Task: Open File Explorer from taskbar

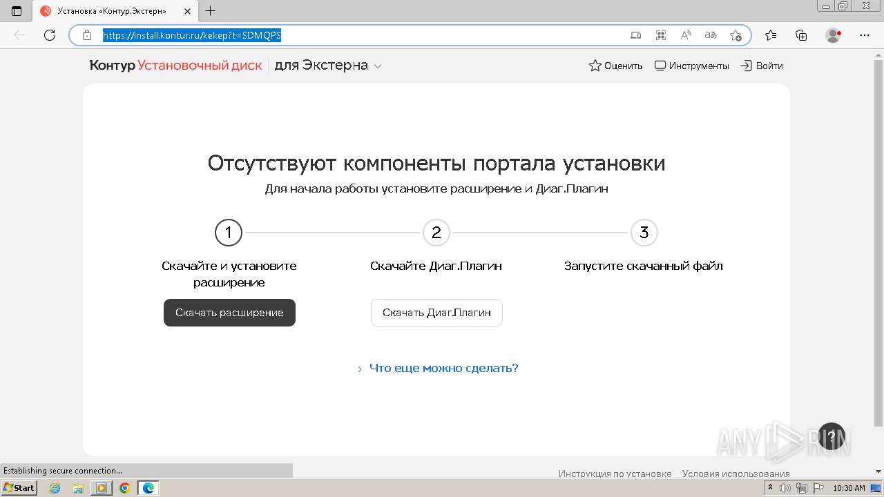Action: point(78,488)
